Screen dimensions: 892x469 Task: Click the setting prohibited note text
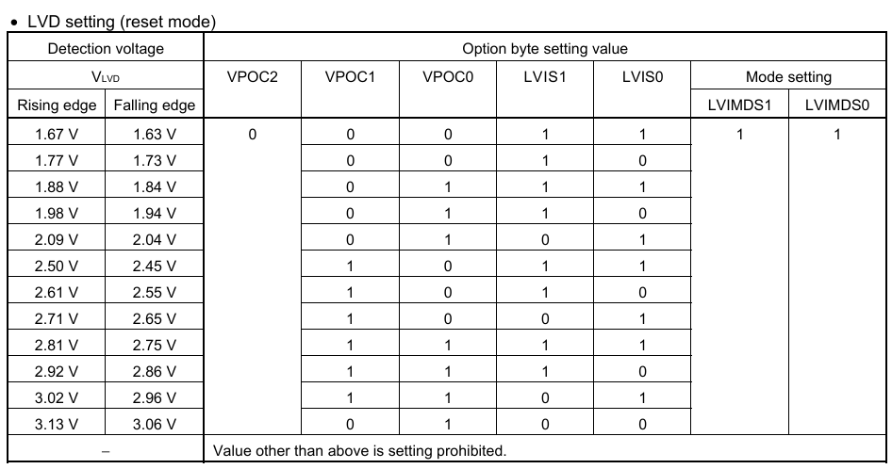[359, 451]
